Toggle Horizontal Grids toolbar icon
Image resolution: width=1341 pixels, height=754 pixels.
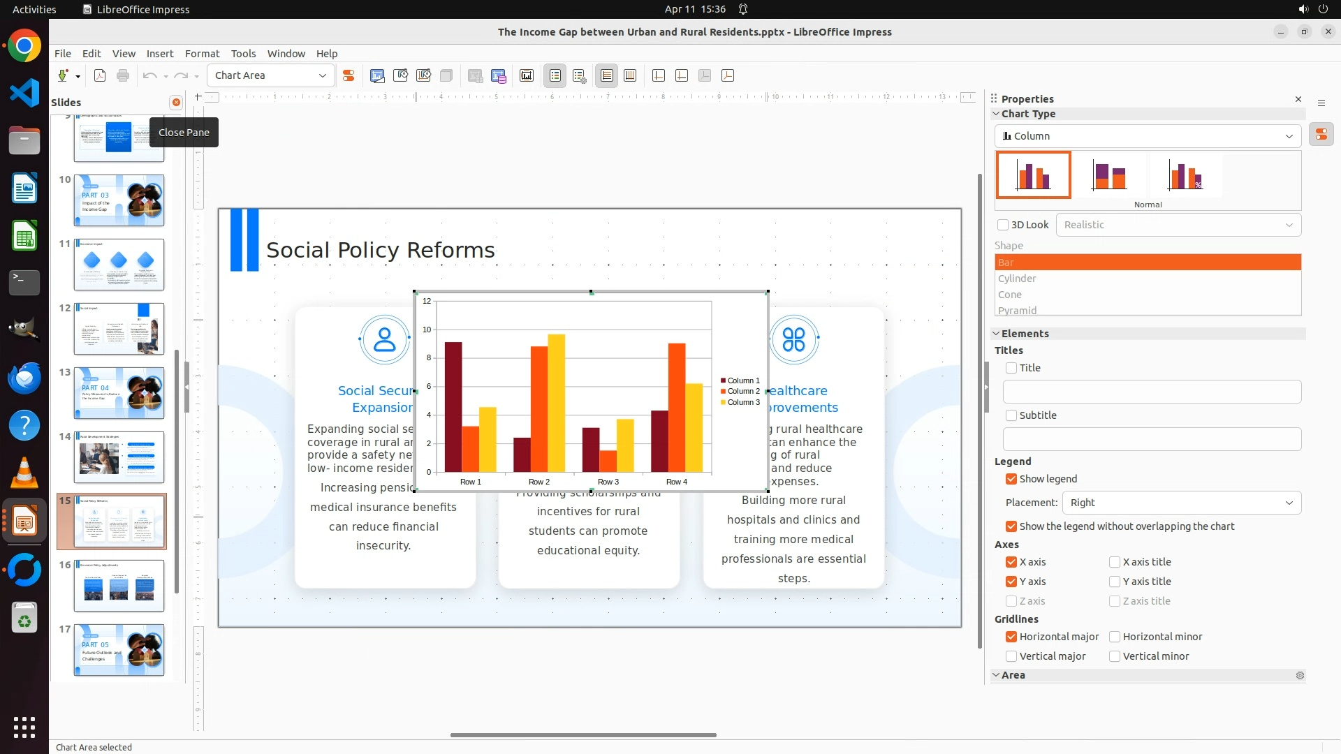[607, 75]
